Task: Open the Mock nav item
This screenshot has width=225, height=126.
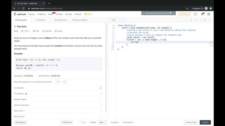Action: click(51, 14)
